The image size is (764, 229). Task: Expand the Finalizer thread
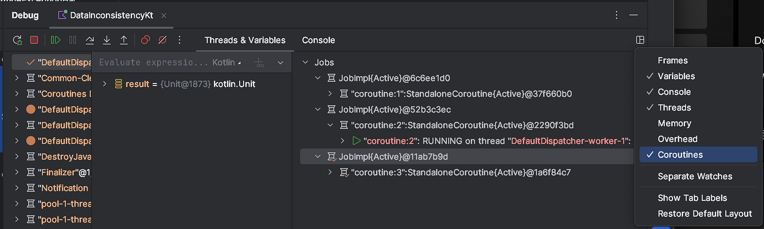(x=17, y=172)
